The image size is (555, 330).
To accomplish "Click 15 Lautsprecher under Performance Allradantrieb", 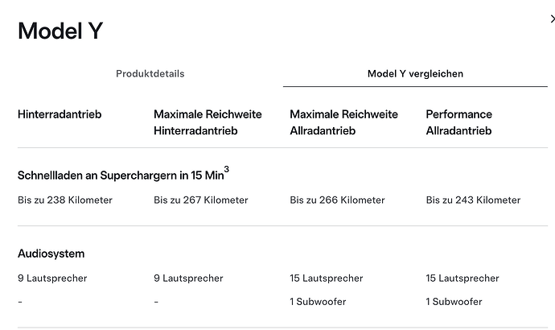I will pyautogui.click(x=462, y=278).
